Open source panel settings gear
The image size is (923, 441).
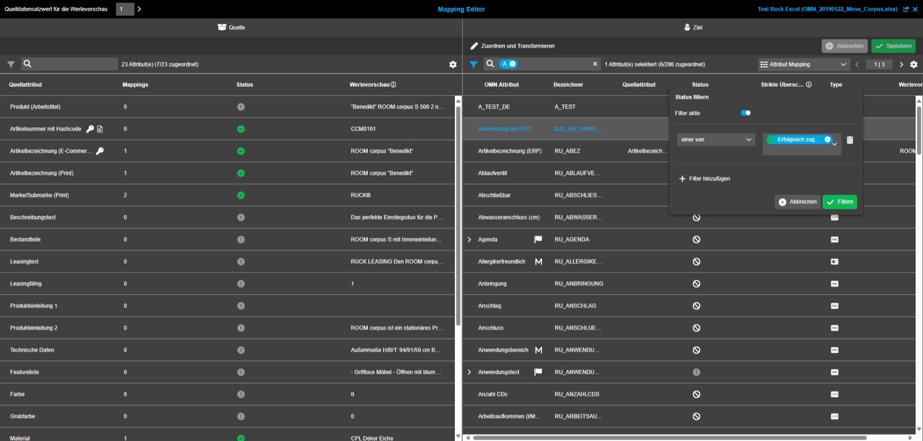click(x=453, y=64)
